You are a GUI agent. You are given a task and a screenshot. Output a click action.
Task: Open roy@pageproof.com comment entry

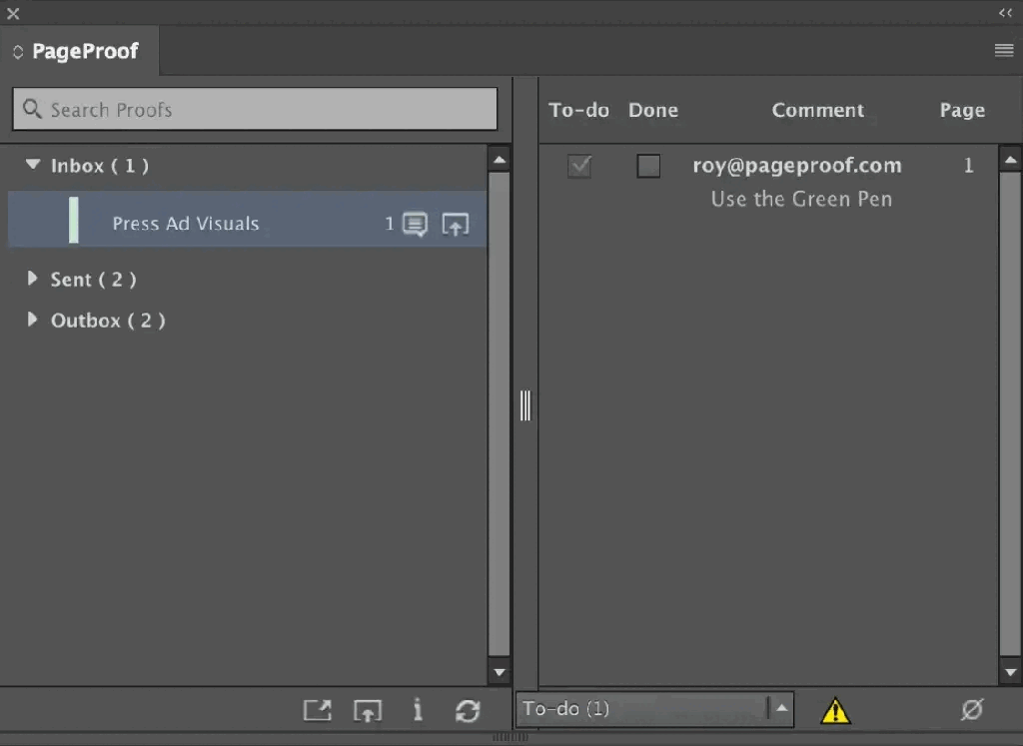tap(796, 165)
